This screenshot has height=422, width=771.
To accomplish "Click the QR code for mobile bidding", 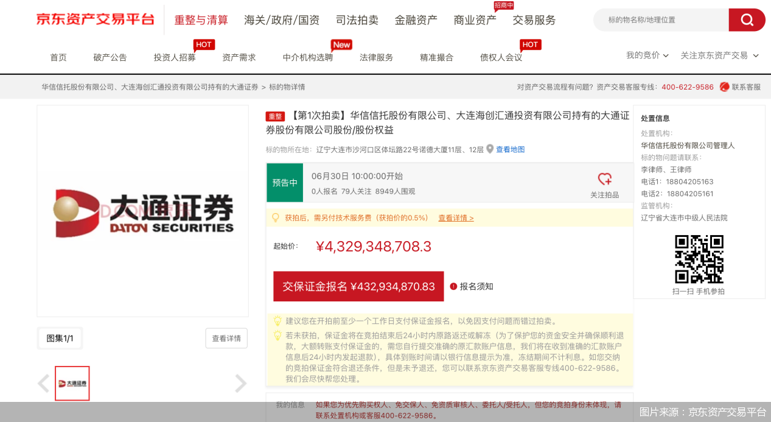I will click(699, 259).
